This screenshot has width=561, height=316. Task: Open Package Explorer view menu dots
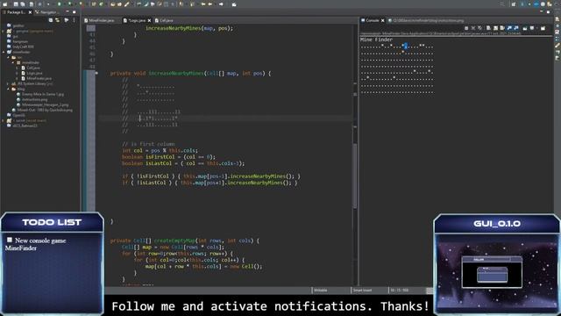click(74, 20)
